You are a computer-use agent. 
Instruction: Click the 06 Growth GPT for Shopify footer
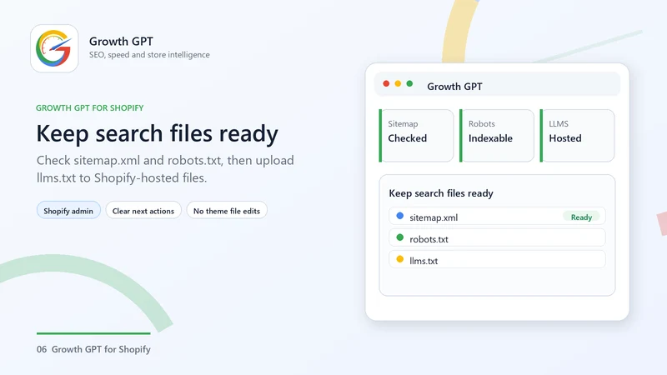(x=93, y=349)
